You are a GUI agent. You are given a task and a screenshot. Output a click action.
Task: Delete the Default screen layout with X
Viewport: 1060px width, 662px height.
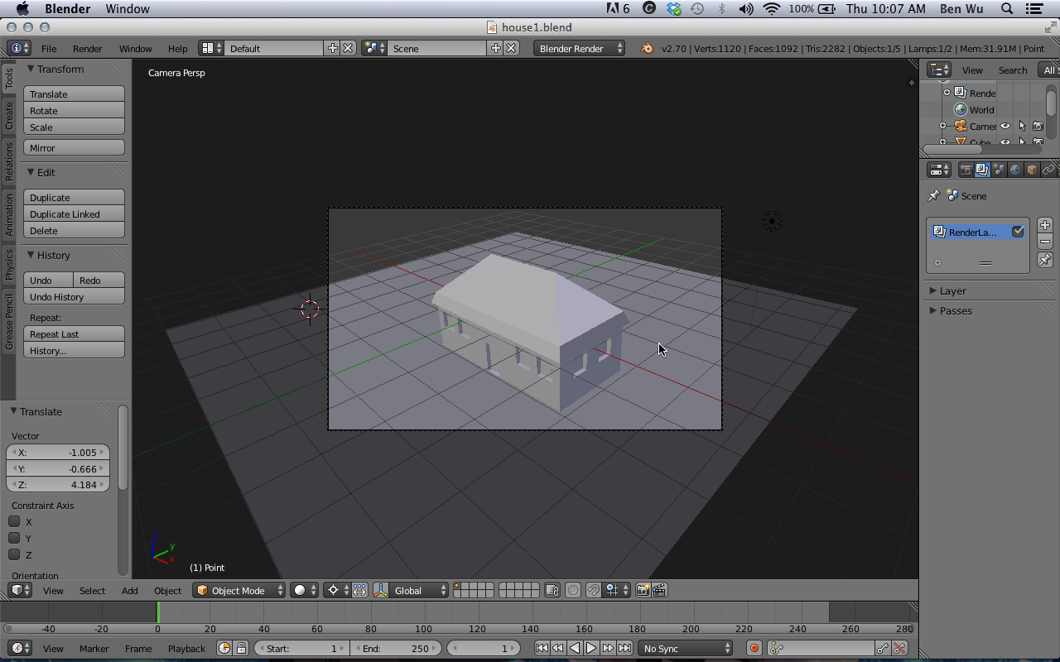point(348,48)
